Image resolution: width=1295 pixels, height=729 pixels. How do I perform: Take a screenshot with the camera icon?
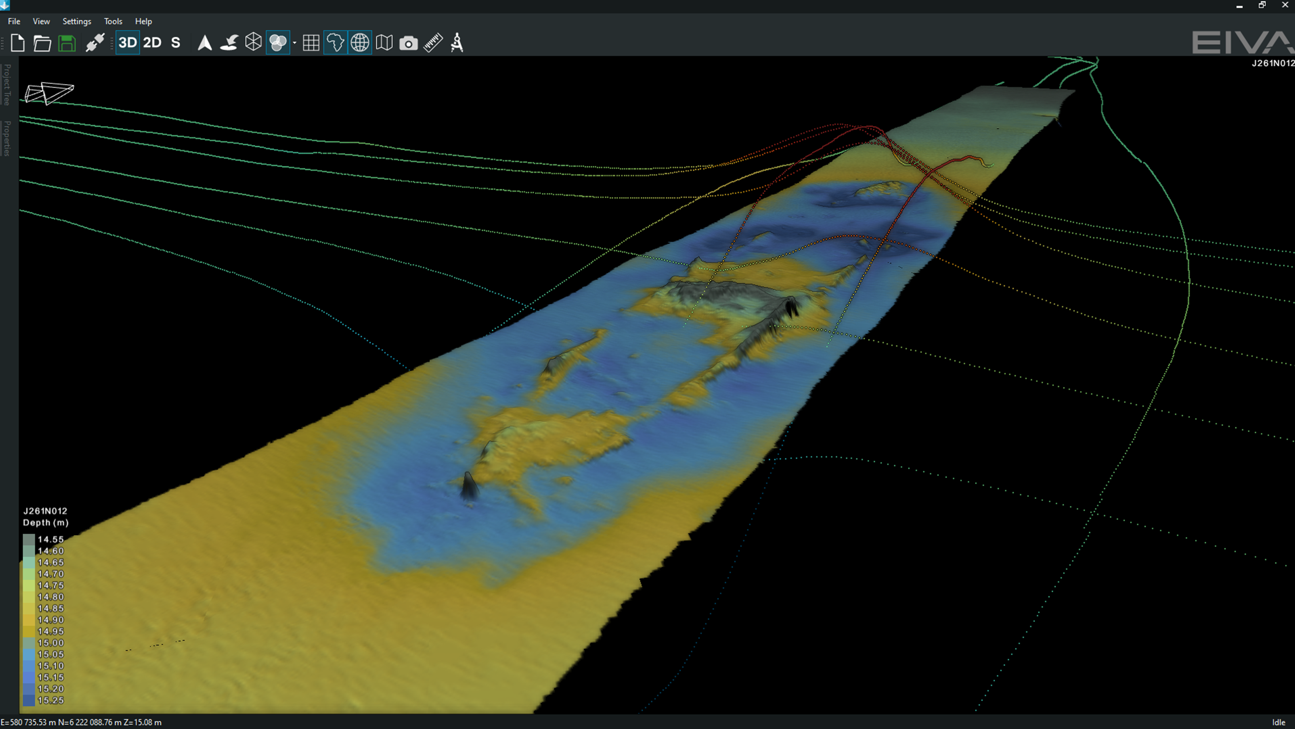408,43
